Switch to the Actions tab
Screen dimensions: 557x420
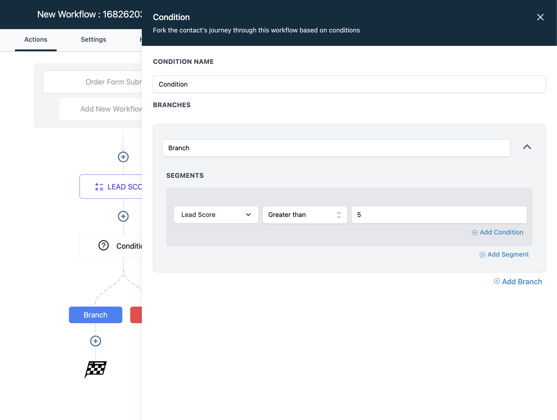click(x=36, y=39)
